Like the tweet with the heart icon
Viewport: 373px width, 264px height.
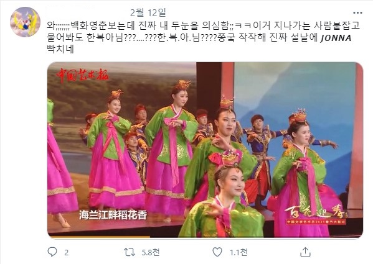217,252
